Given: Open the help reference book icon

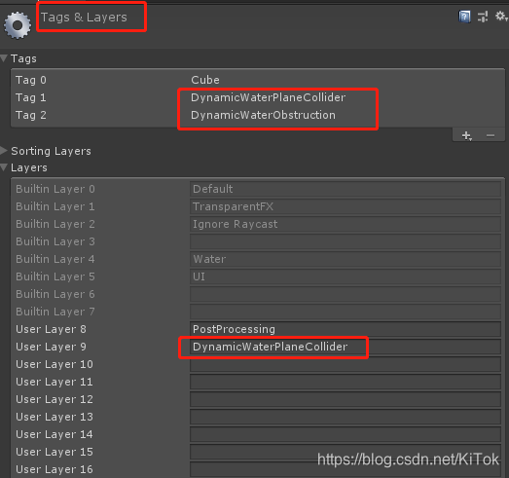Looking at the screenshot, I should click(x=464, y=17).
